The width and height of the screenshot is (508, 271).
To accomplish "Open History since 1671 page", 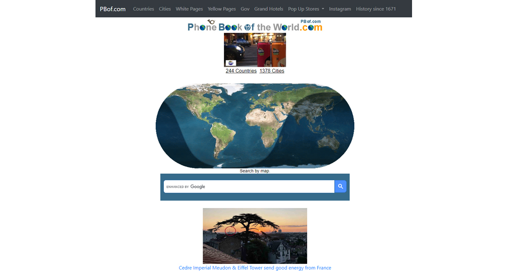I will 376,9.
